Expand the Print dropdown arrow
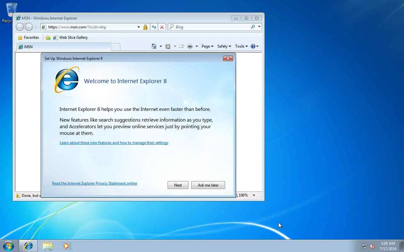 [197, 46]
